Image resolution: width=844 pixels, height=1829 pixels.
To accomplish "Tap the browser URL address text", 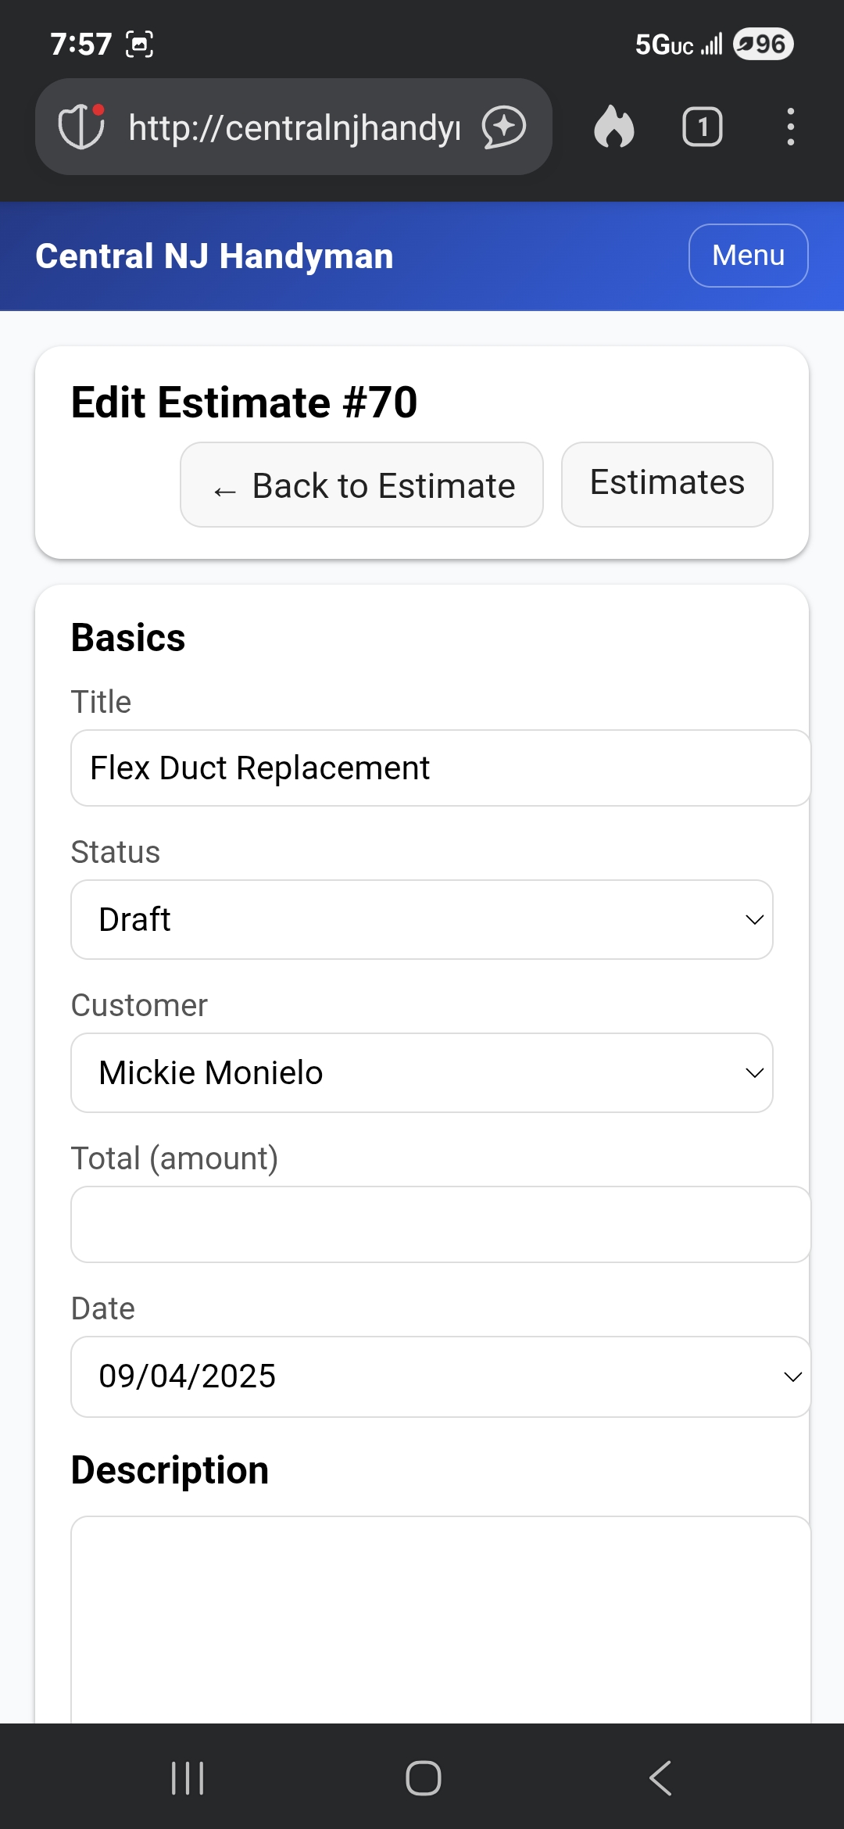I will (295, 127).
